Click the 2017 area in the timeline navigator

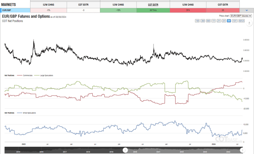point(65,152)
